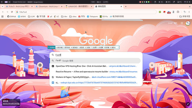Expand the dev bookmarks folder
This screenshot has height=108, width=192.
point(64,16)
